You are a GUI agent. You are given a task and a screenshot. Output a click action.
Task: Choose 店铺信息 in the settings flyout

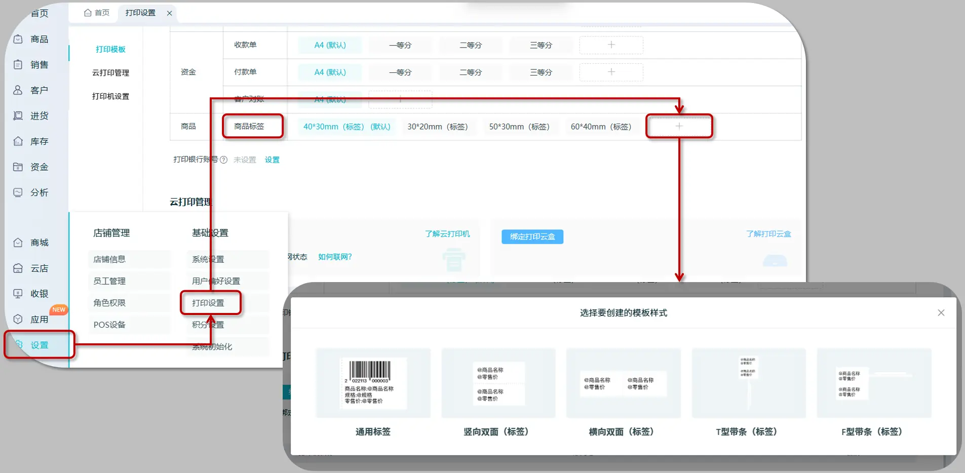click(129, 259)
